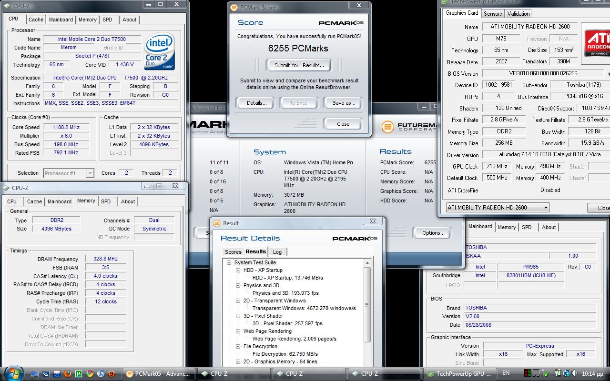Collapse the HDD - XP Startup node
Screen dimensions: 610x381
click(x=238, y=270)
